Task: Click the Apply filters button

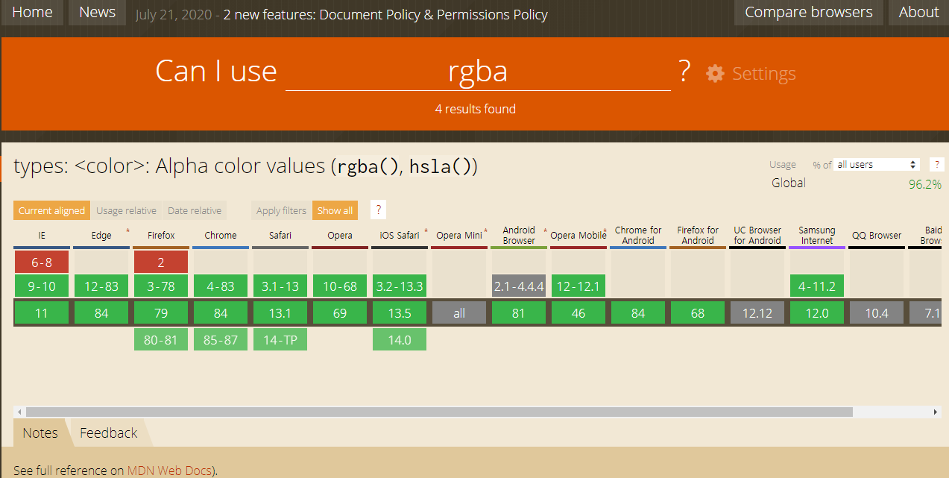Action: tap(281, 210)
